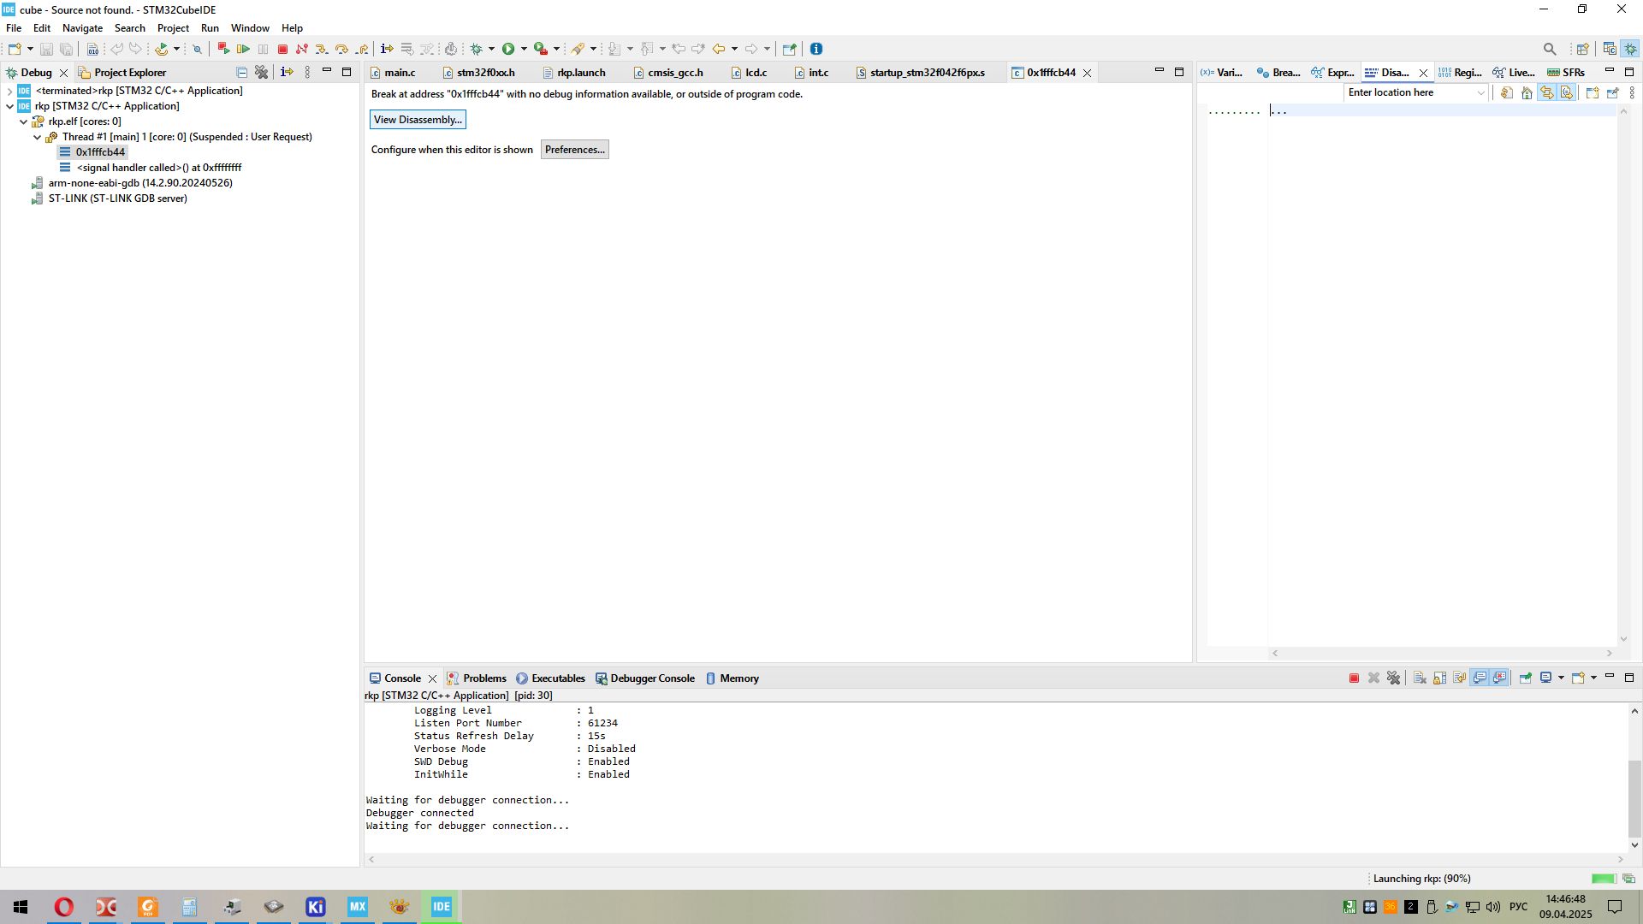Image resolution: width=1643 pixels, height=924 pixels.
Task: Open the Run menu
Action: coord(210,28)
